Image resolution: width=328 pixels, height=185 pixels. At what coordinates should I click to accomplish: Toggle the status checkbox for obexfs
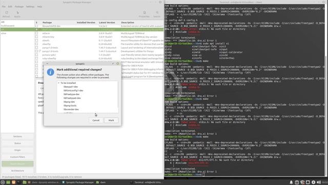click(x=36, y=40)
